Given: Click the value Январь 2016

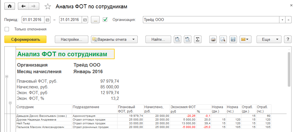Looking at the screenshot, I should click(x=88, y=72).
